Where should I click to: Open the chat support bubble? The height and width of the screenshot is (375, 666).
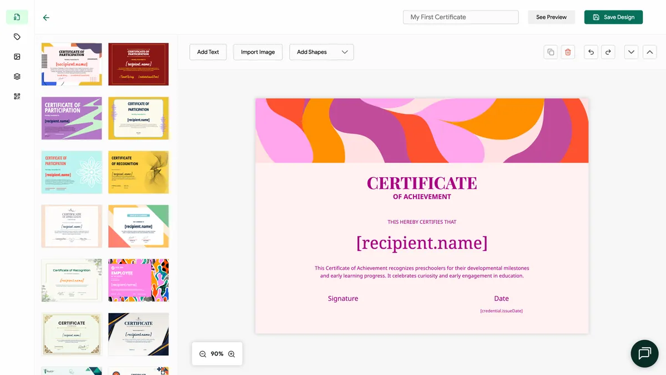coord(644,353)
